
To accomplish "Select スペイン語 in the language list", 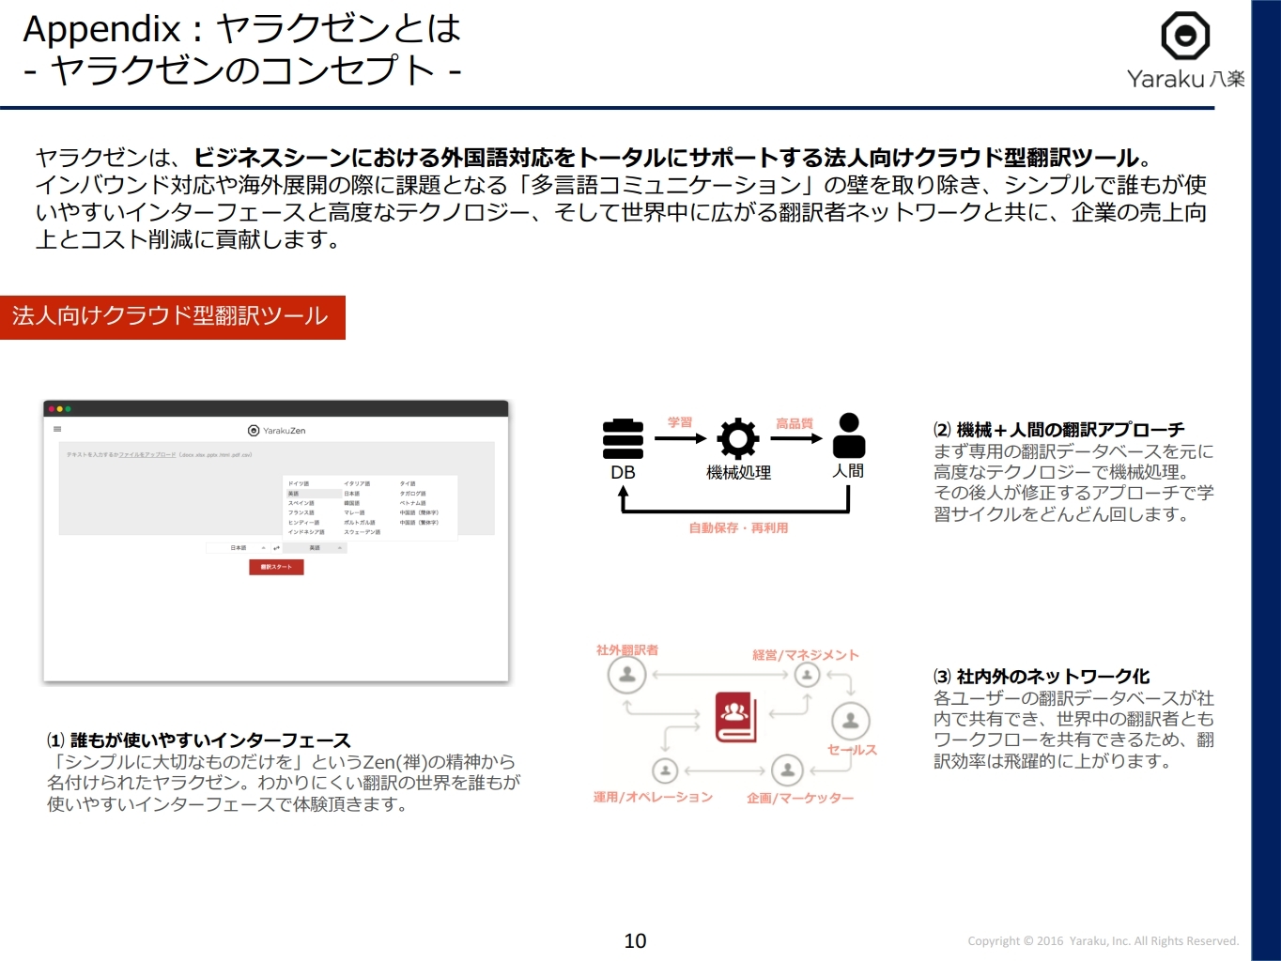I will coord(301,503).
